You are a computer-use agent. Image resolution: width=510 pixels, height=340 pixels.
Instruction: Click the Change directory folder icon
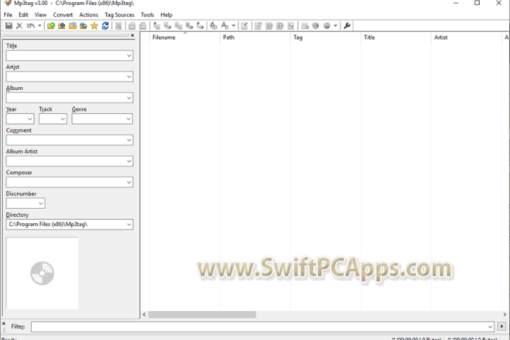click(51, 25)
